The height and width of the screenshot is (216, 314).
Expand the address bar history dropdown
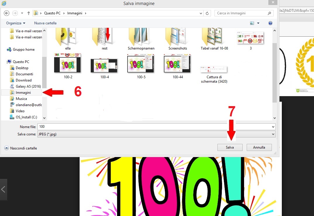point(201,13)
